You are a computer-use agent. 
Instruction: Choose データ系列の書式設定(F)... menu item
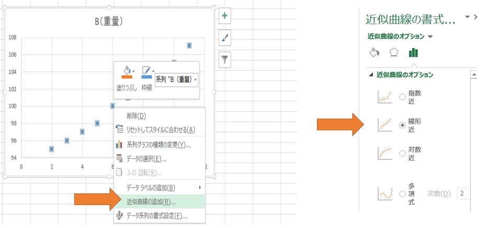pos(160,215)
